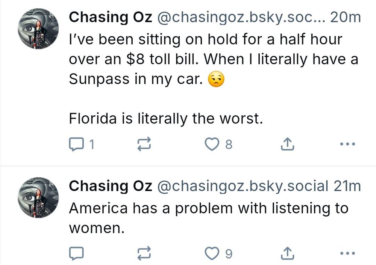Screen dimensions: 376x265
Task: Like the post with 9 likes
Action: pyautogui.click(x=212, y=254)
